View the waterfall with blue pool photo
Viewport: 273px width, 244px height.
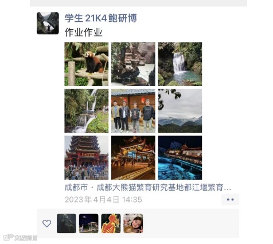coord(180,64)
